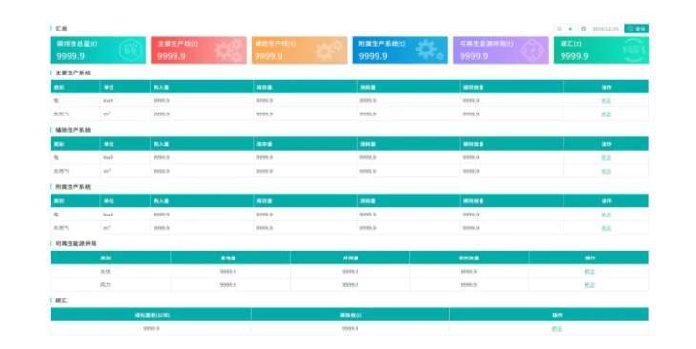Viewport: 696px width, 349px height.
Task: Click gear icon on orange 辅助生产线 card
Action: point(329,50)
